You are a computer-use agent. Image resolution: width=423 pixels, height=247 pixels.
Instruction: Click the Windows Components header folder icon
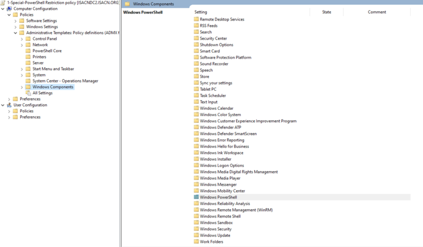tap(127, 4)
